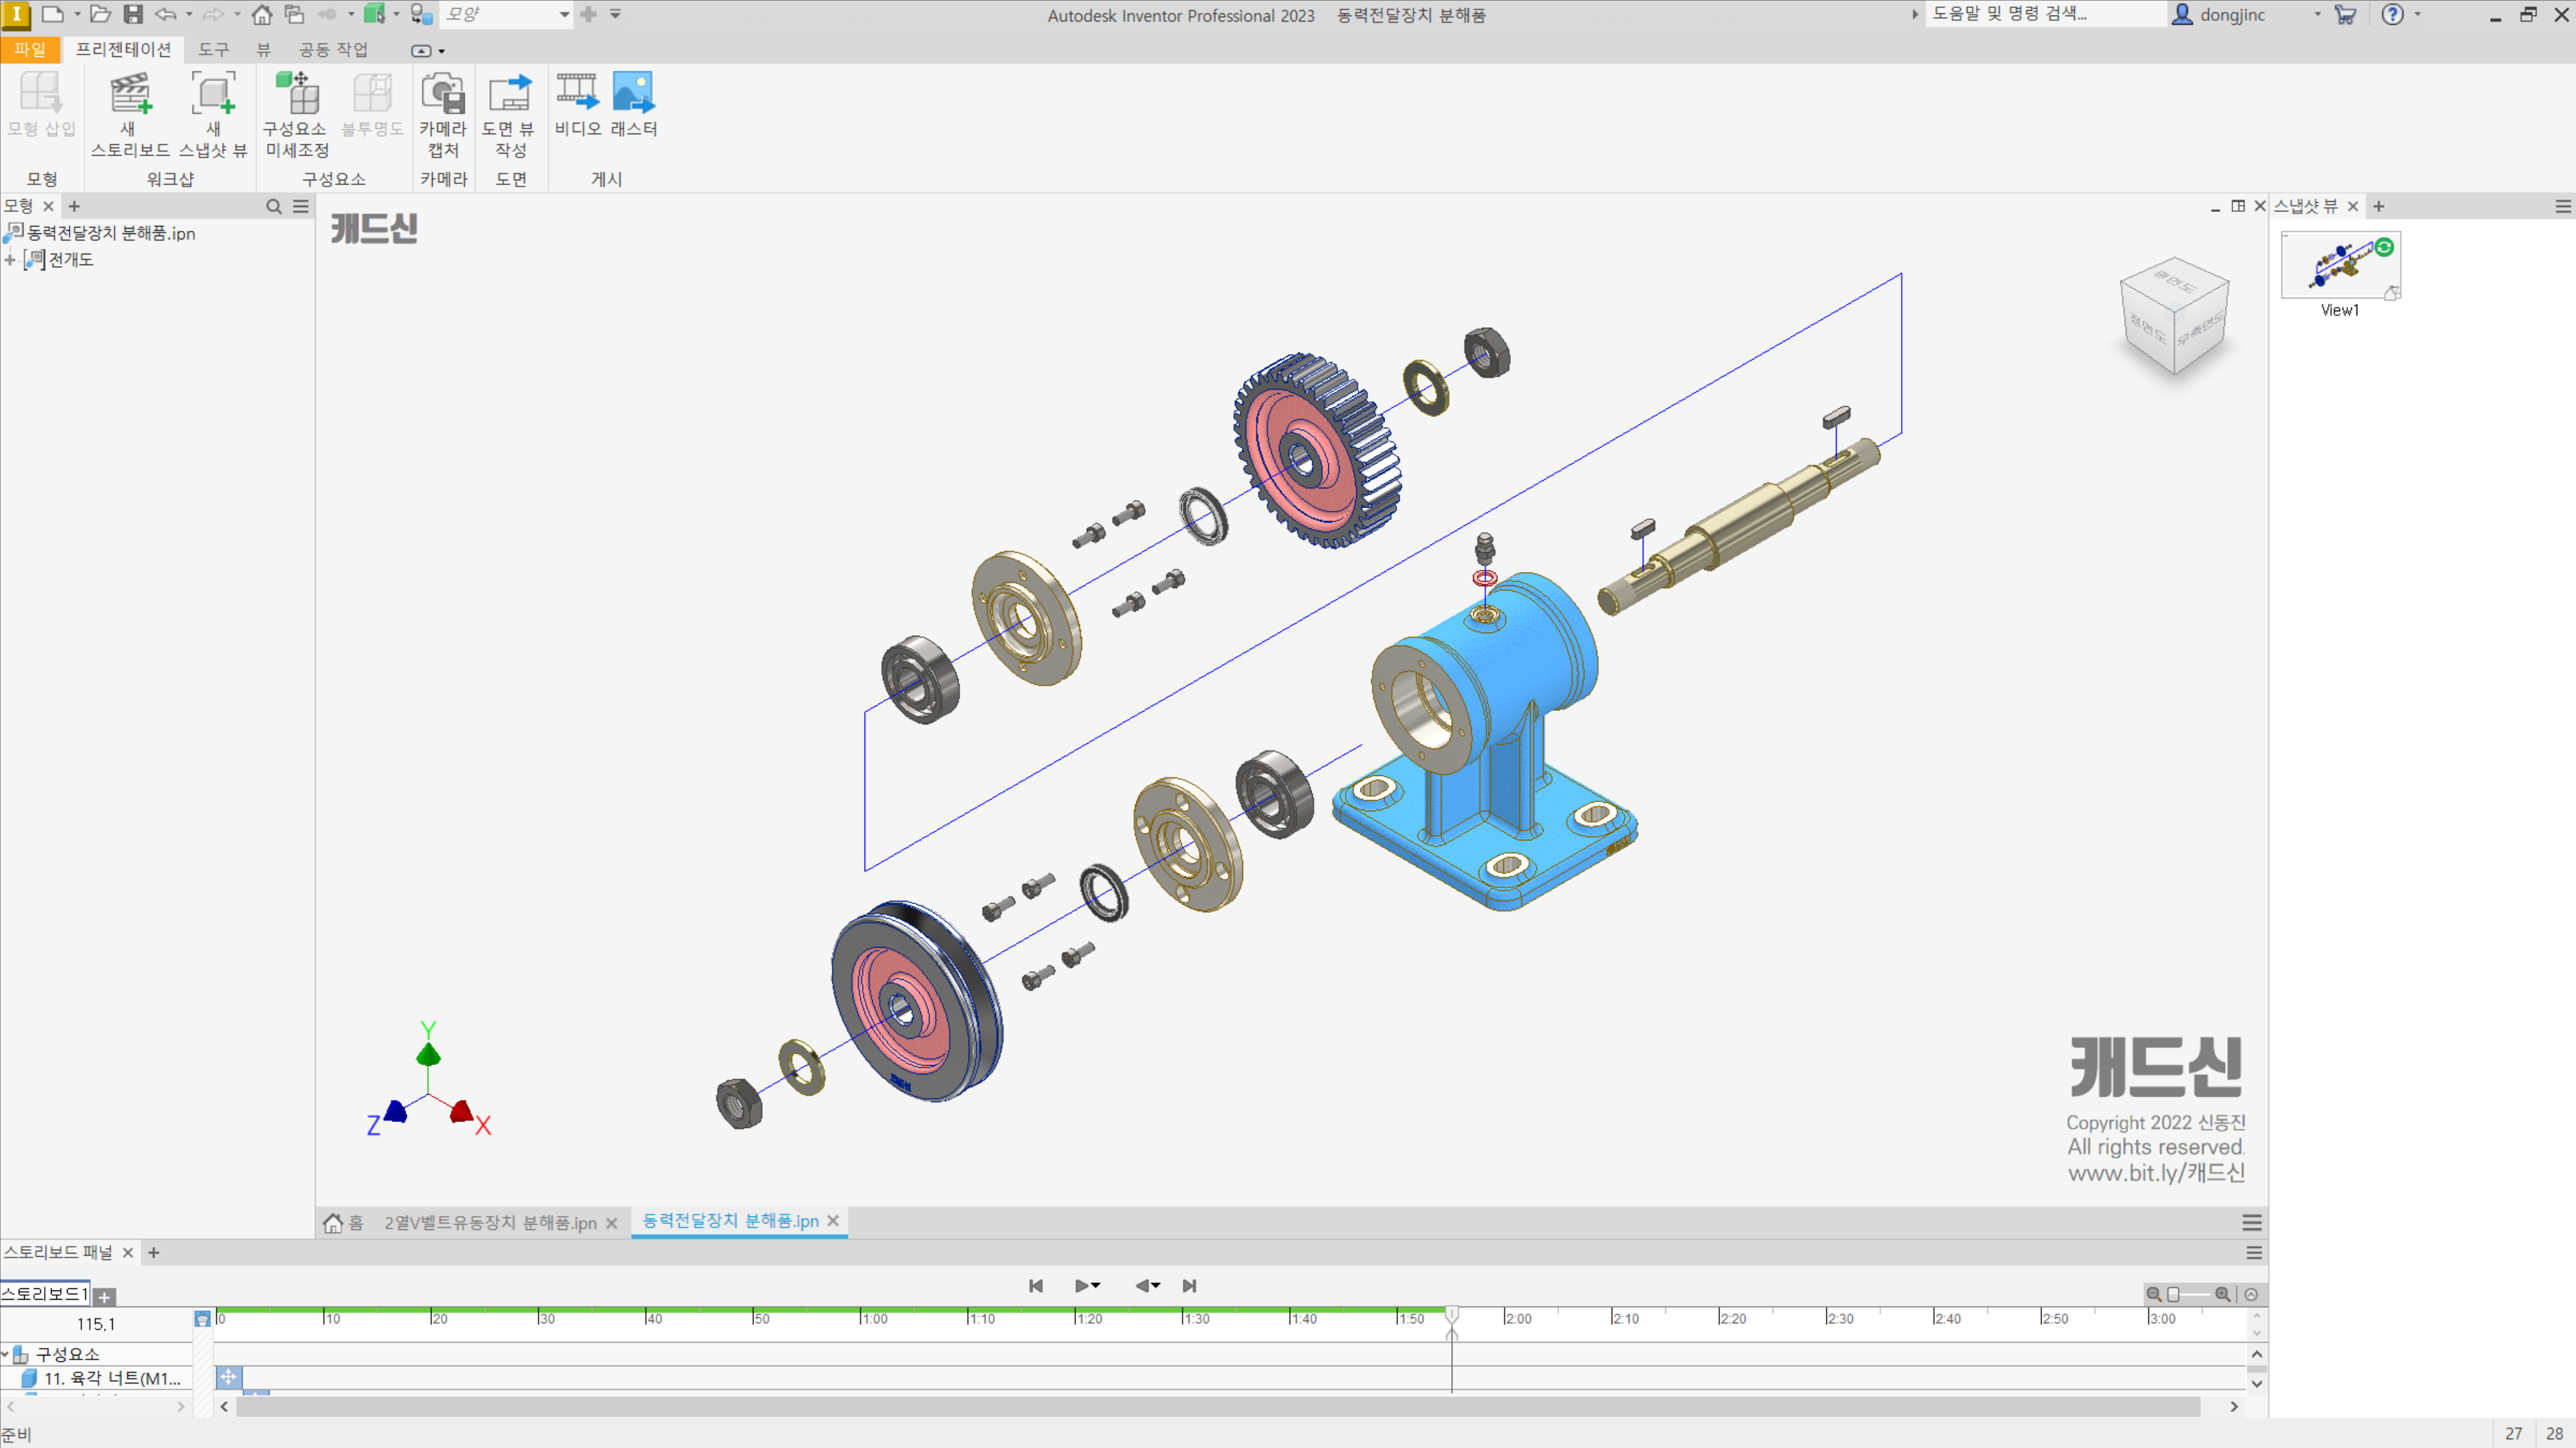Open file with folder icon in quick access
This screenshot has width=2576, height=1448.
coord(100,14)
